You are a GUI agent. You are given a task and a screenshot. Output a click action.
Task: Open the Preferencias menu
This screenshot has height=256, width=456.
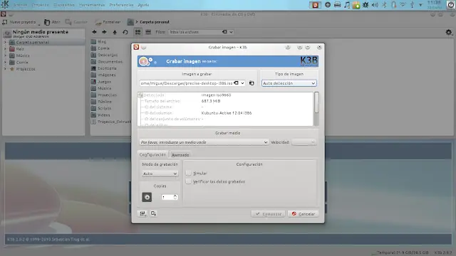(x=121, y=5)
